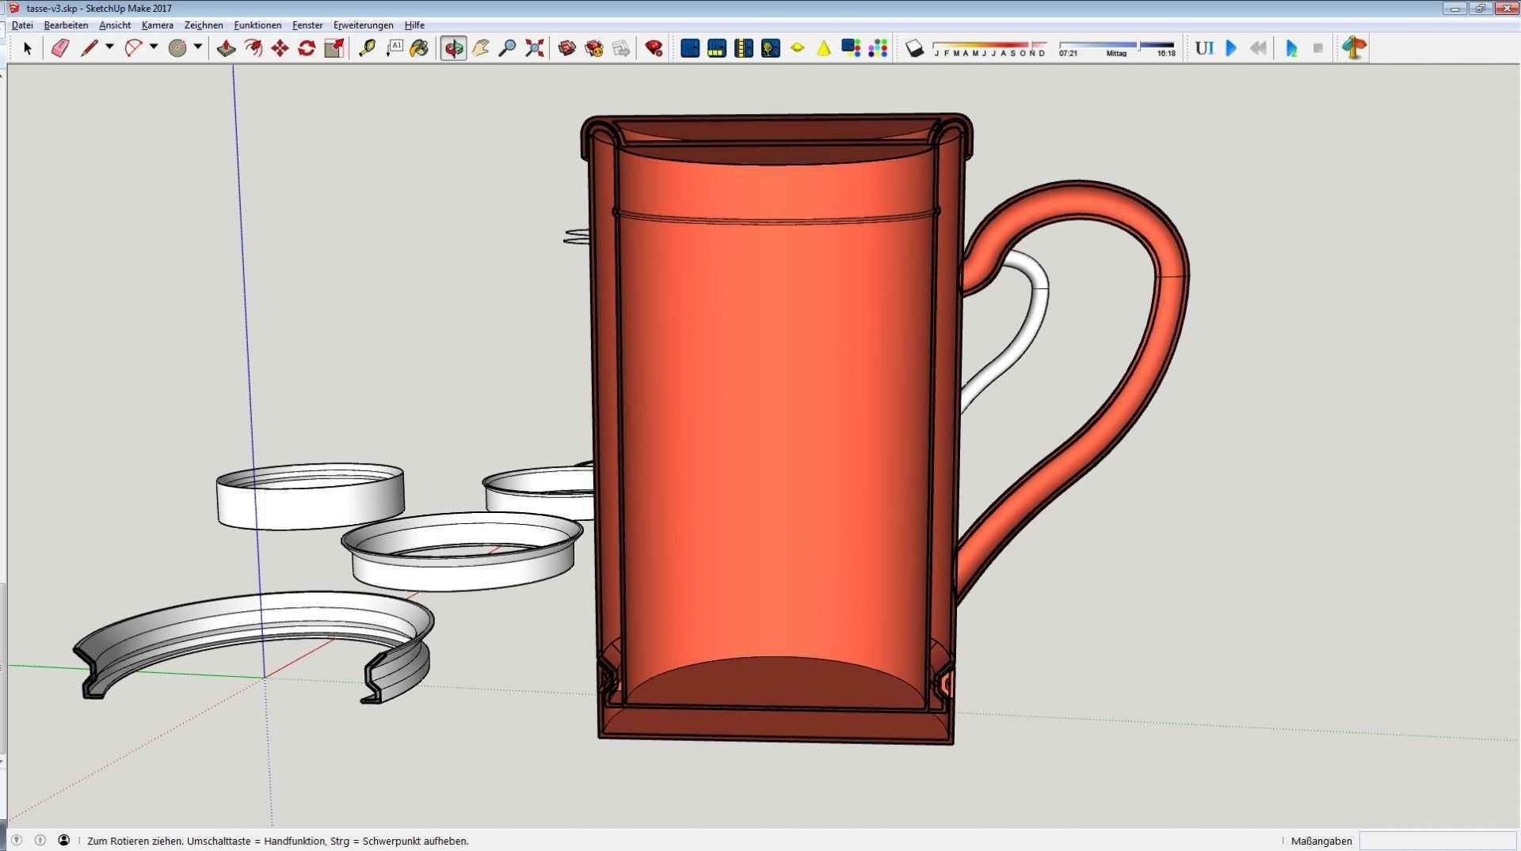Viewport: 1521px width, 851px height.
Task: Select the Eraser tool
Action: pyautogui.click(x=60, y=48)
